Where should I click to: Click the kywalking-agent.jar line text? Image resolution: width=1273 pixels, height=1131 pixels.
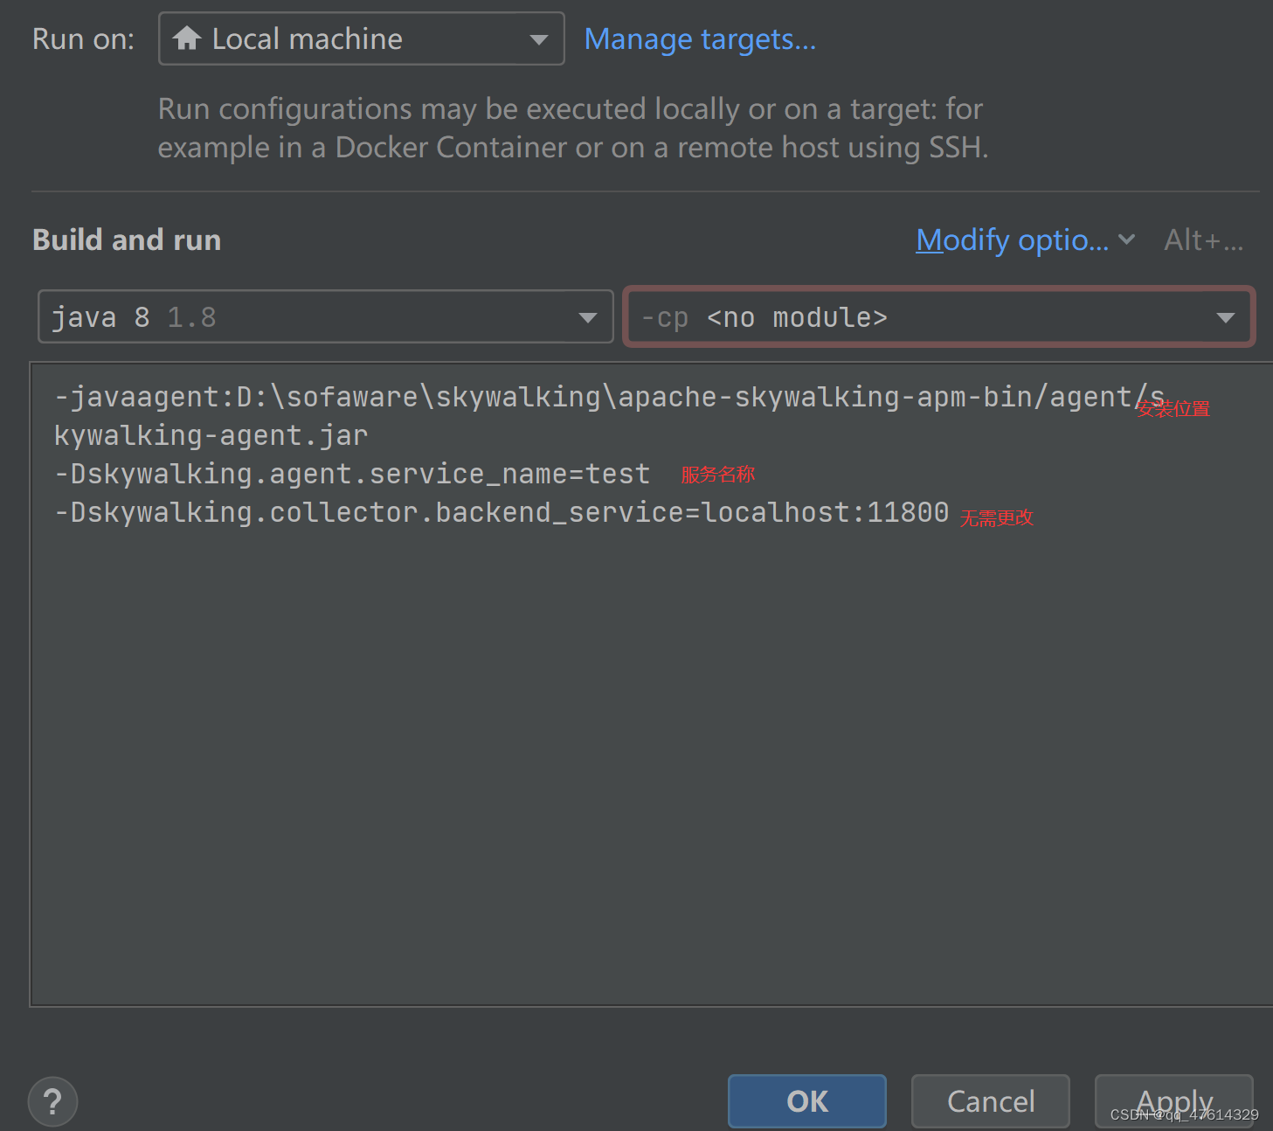(x=211, y=435)
